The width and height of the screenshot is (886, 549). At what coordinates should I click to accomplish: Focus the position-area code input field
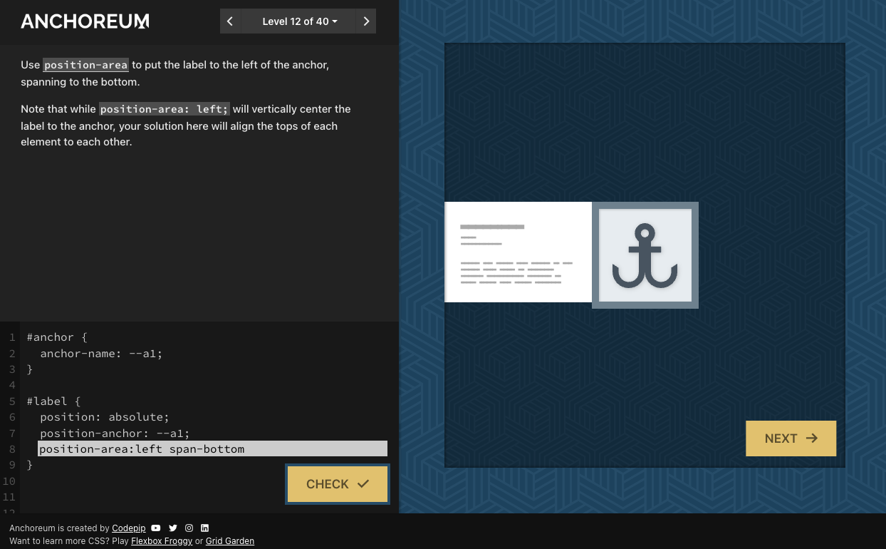tap(212, 449)
